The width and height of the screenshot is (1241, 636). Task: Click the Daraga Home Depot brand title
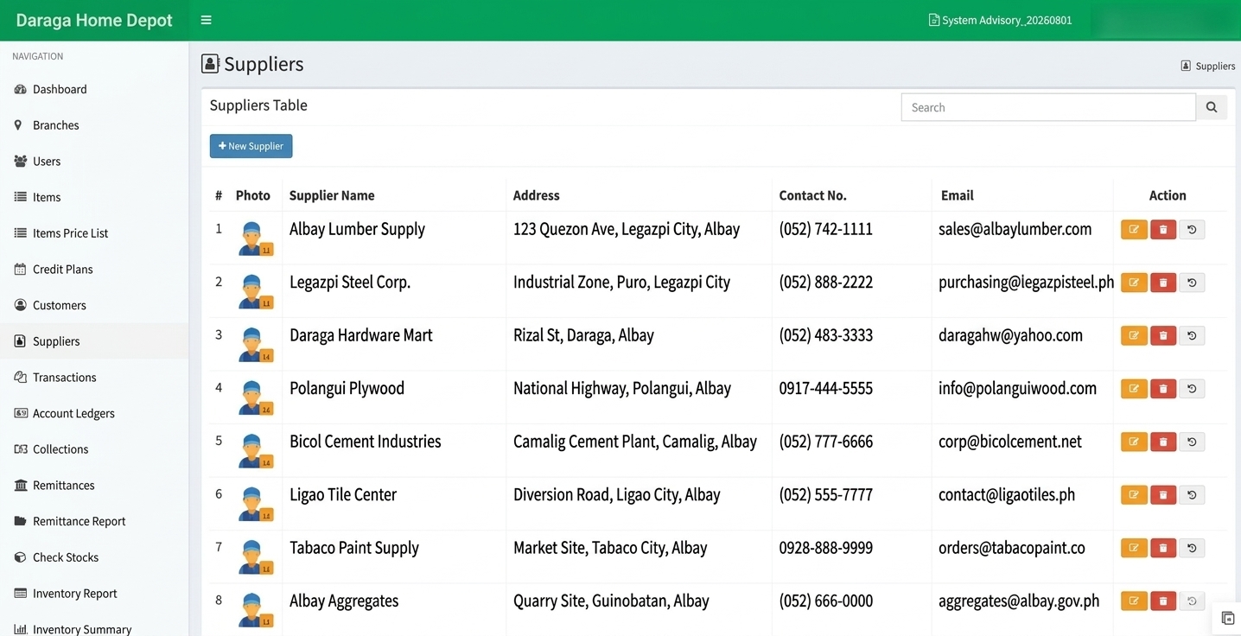[94, 20]
